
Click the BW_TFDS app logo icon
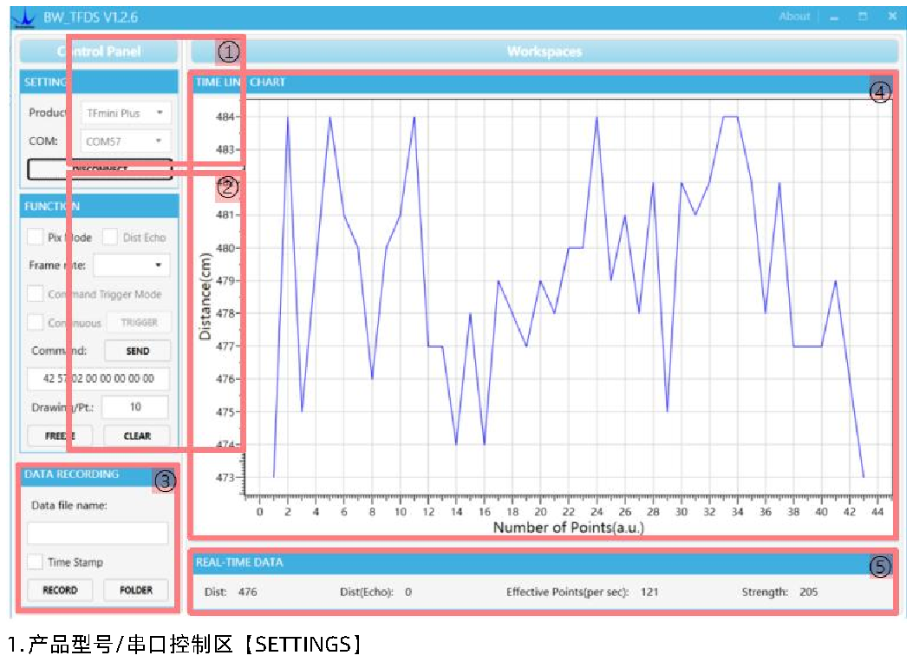point(24,17)
